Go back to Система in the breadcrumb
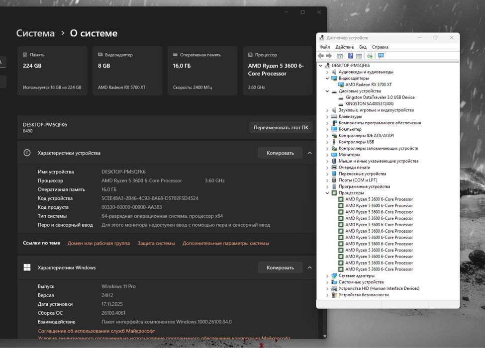The width and height of the screenshot is (485, 348). [35, 33]
